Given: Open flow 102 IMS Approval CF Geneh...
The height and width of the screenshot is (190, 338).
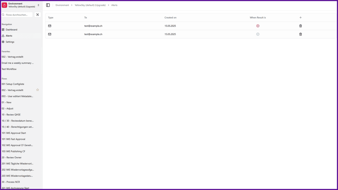Looking at the screenshot, I should pyautogui.click(x=17, y=145).
